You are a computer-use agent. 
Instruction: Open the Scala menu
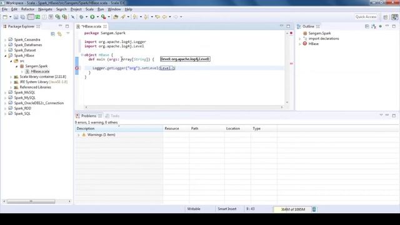89,9
